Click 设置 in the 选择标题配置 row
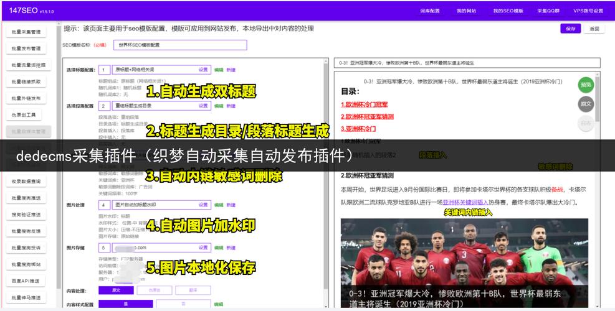Image resolution: width=615 pixels, height=311 pixels. tap(203, 70)
